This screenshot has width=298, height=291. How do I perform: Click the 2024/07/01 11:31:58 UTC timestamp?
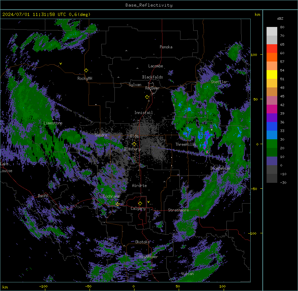pyautogui.click(x=31, y=15)
